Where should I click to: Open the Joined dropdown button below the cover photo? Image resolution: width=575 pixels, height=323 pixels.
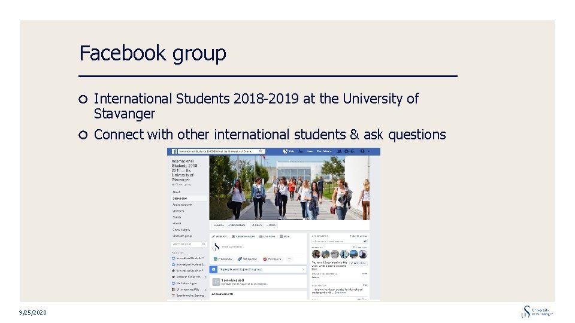point(219,226)
